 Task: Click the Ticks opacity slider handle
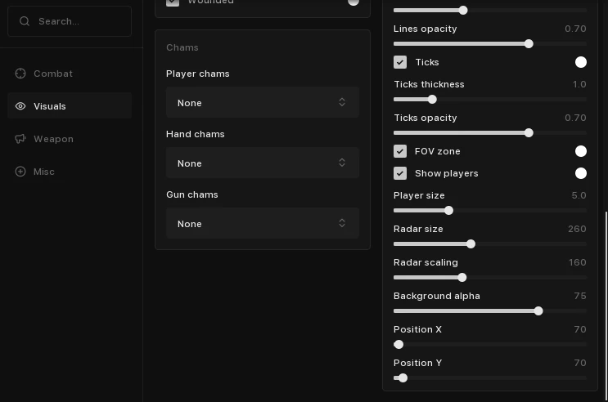coord(529,133)
